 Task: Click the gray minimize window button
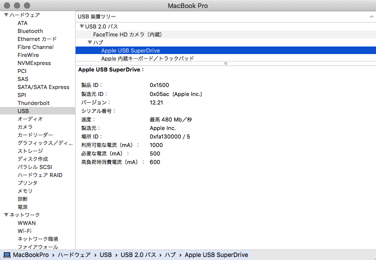pyautogui.click(x=17, y=5)
